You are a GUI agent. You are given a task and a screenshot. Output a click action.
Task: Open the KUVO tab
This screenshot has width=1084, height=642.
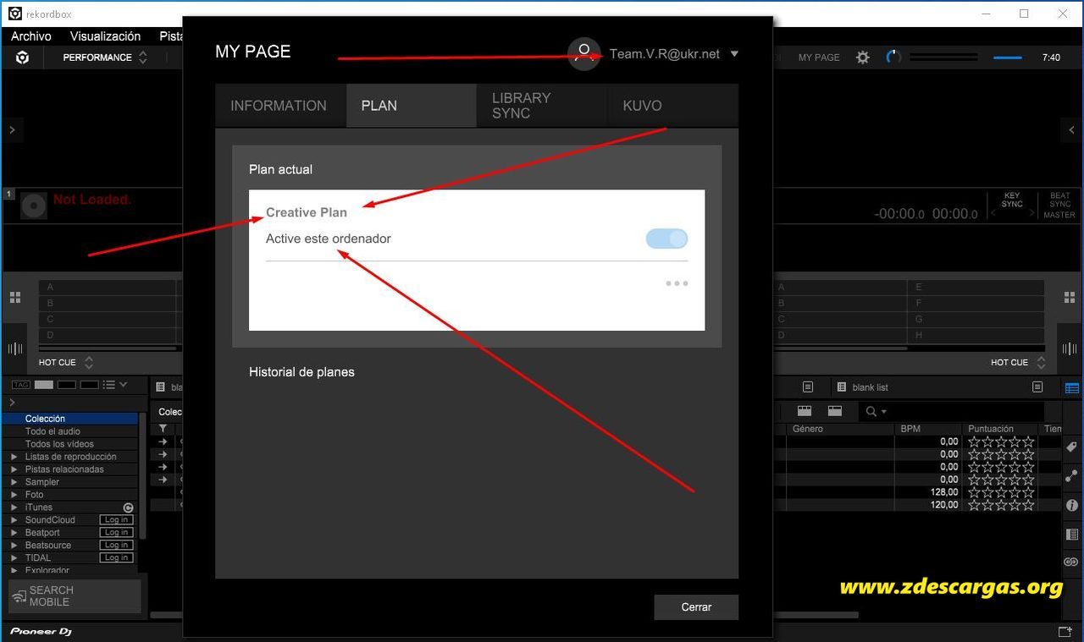tap(673, 106)
